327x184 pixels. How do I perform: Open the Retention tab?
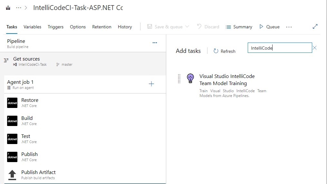(x=102, y=27)
